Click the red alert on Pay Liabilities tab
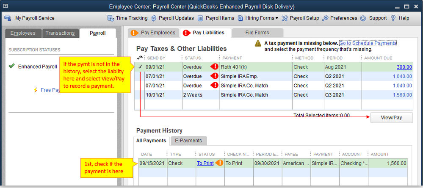 pyautogui.click(x=186, y=33)
